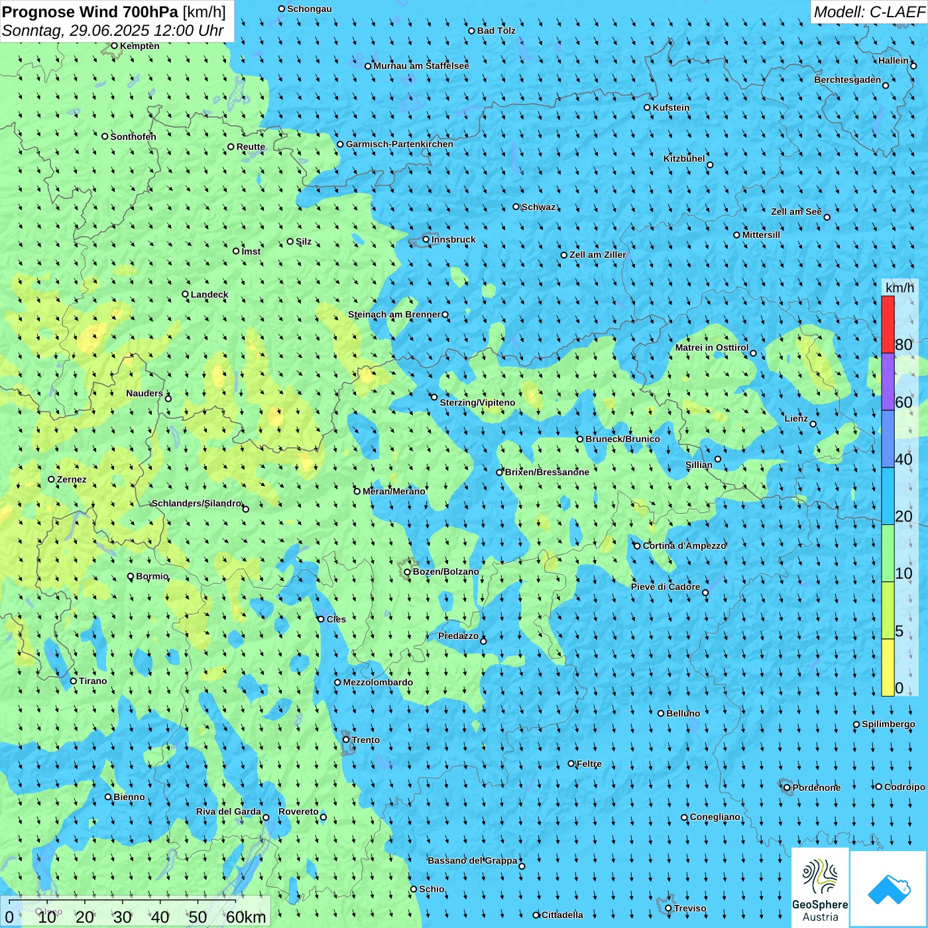Image resolution: width=928 pixels, height=928 pixels.
Task: Click the Kitzbühel location dot
Action: pyautogui.click(x=710, y=165)
